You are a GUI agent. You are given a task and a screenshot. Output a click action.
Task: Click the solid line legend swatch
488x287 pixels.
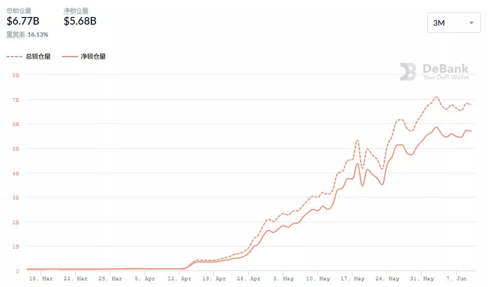coord(70,57)
